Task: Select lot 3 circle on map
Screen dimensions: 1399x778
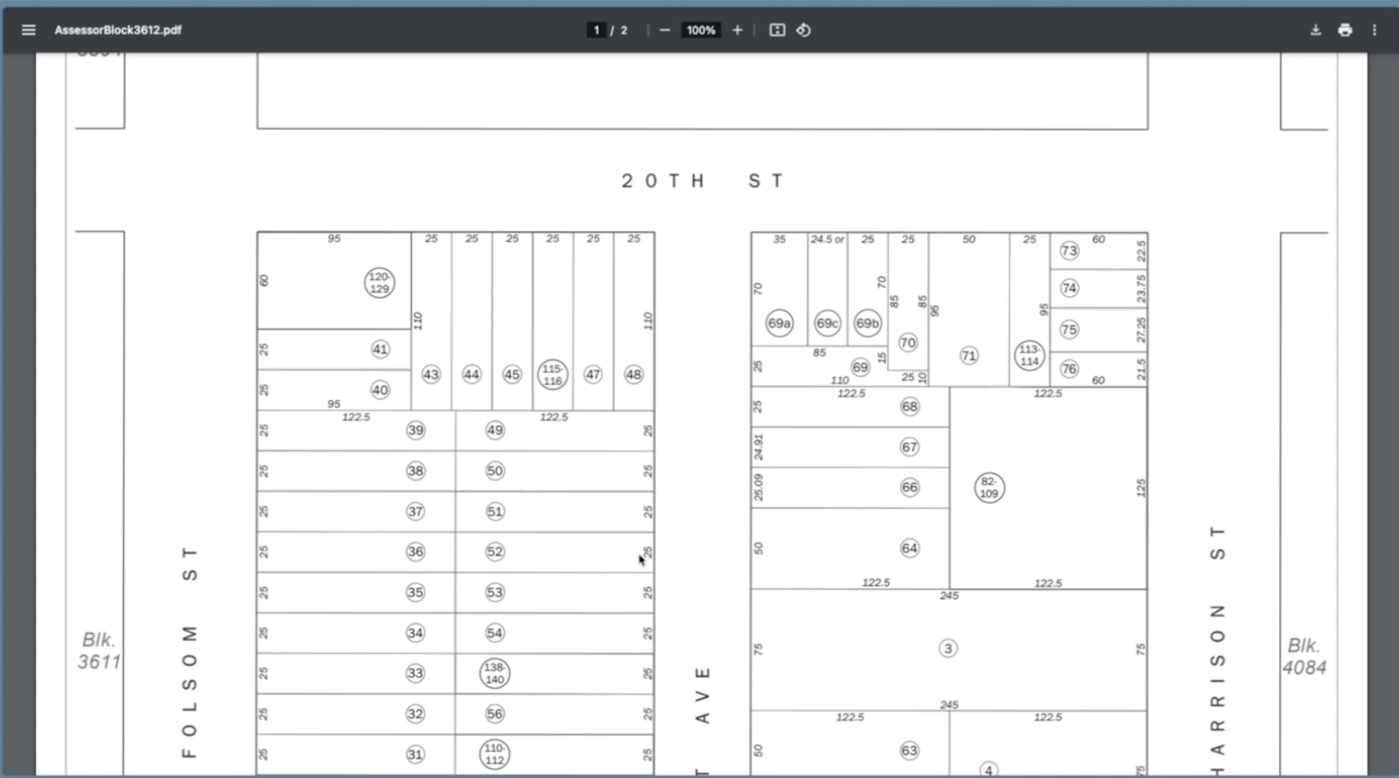Action: (948, 648)
